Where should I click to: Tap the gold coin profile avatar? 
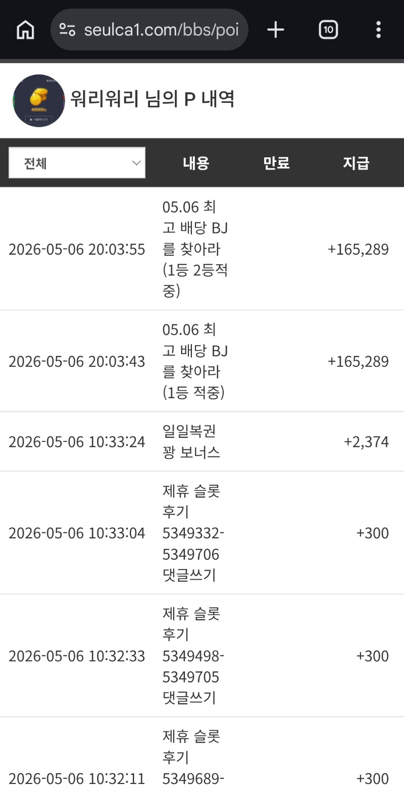[x=39, y=100]
